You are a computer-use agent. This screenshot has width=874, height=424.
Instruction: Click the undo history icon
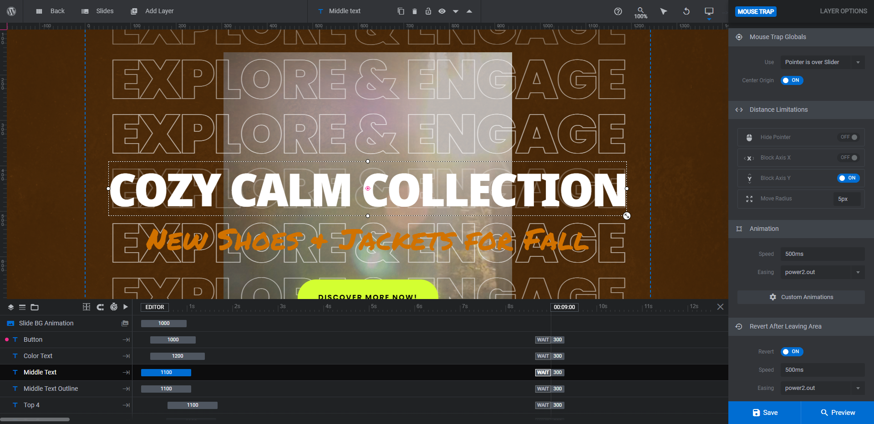coord(686,11)
